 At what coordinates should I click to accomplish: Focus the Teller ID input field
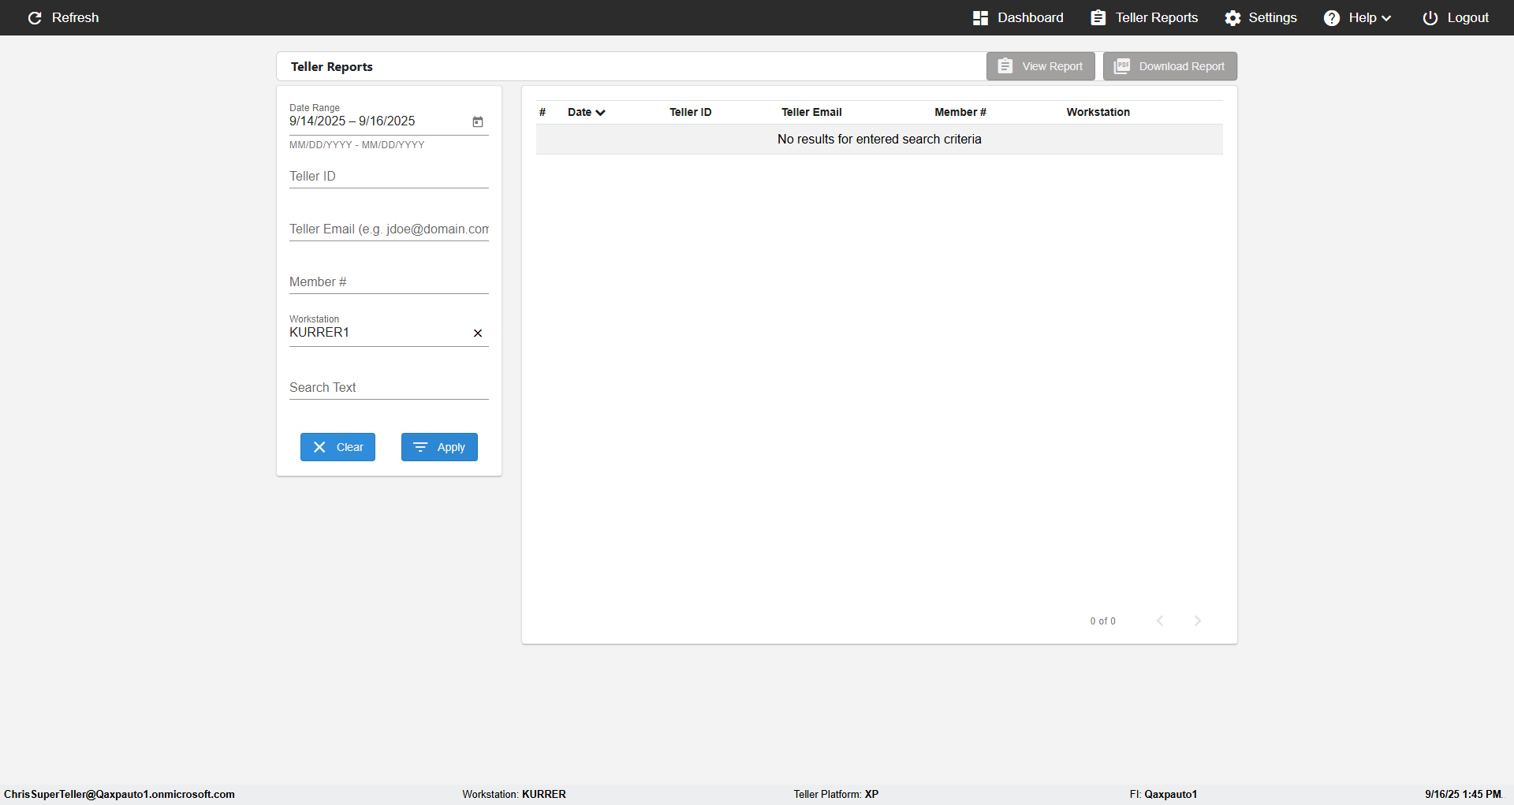pos(389,176)
